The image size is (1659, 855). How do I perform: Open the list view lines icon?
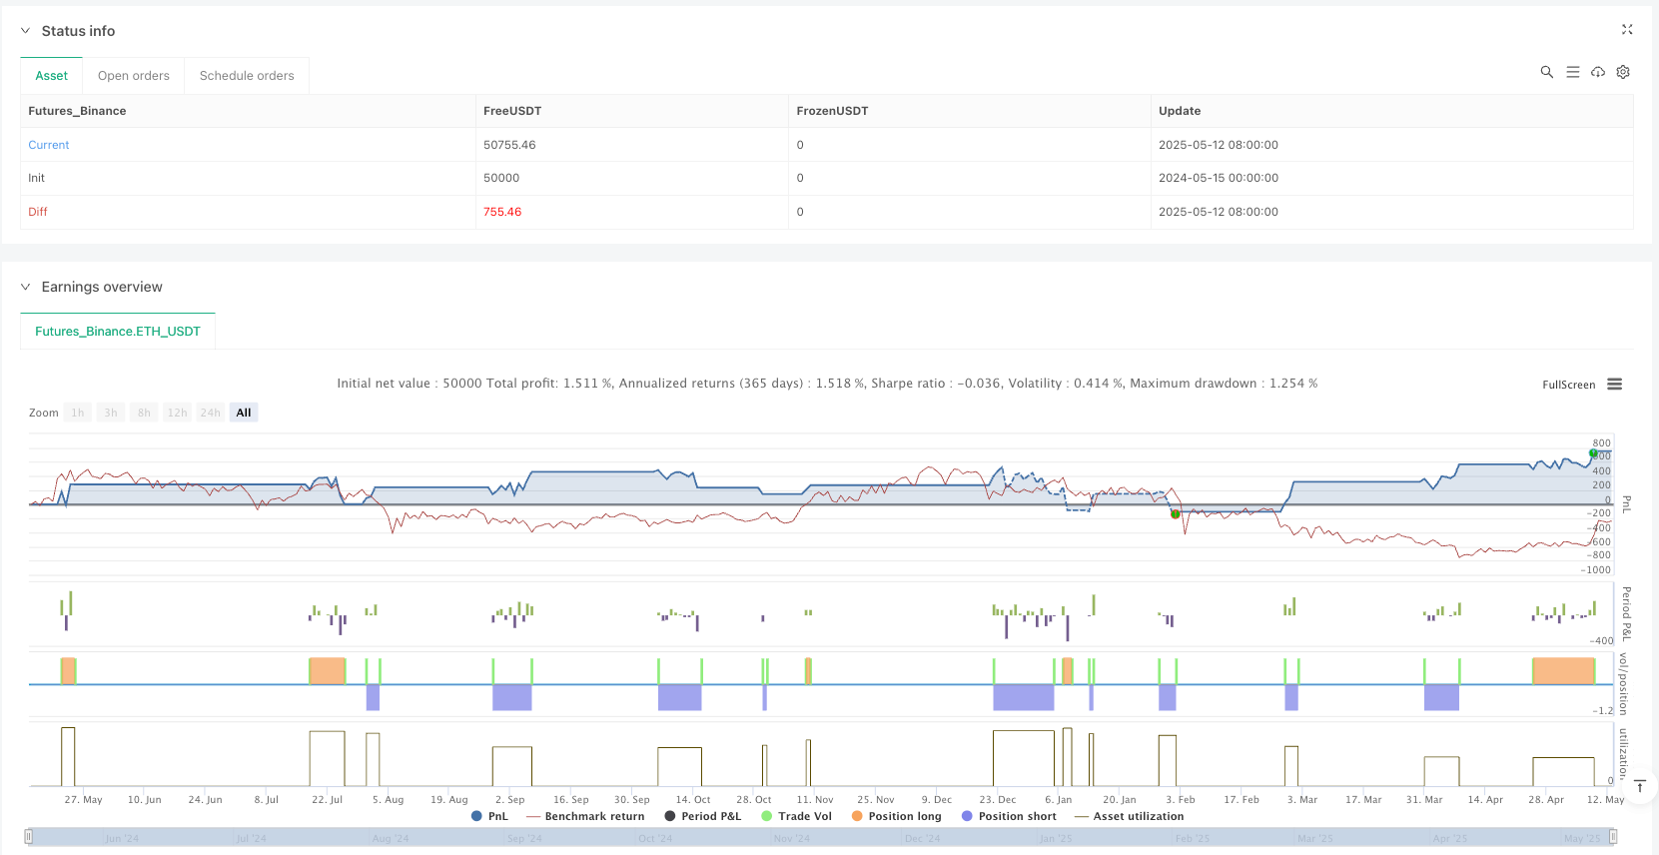click(x=1572, y=72)
